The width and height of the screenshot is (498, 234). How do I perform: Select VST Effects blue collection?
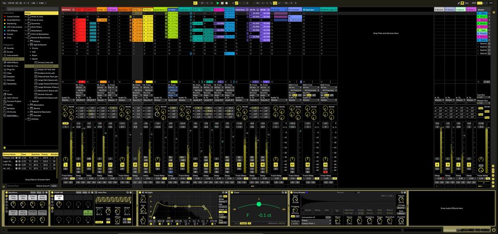point(12,31)
